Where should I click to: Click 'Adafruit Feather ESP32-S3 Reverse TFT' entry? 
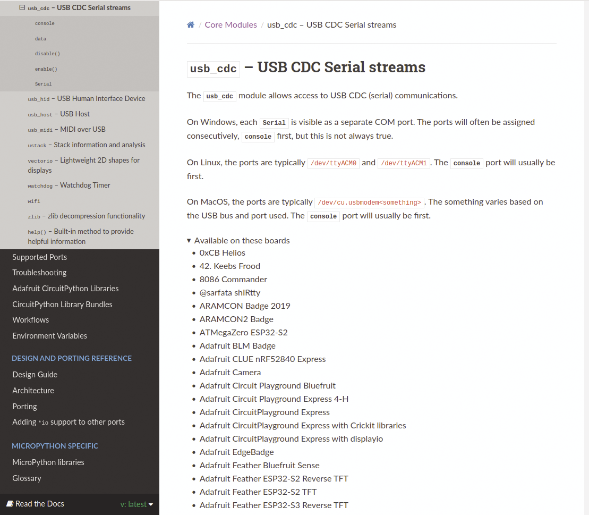click(274, 505)
